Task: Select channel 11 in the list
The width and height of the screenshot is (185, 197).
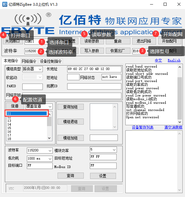Action: 27,113
